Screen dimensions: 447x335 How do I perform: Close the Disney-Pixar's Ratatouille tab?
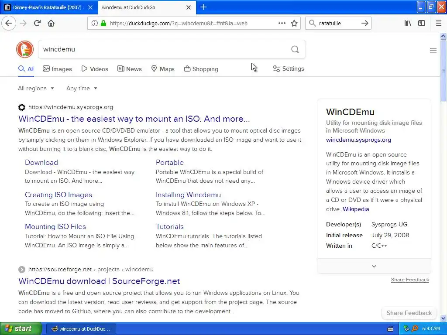point(90,7)
